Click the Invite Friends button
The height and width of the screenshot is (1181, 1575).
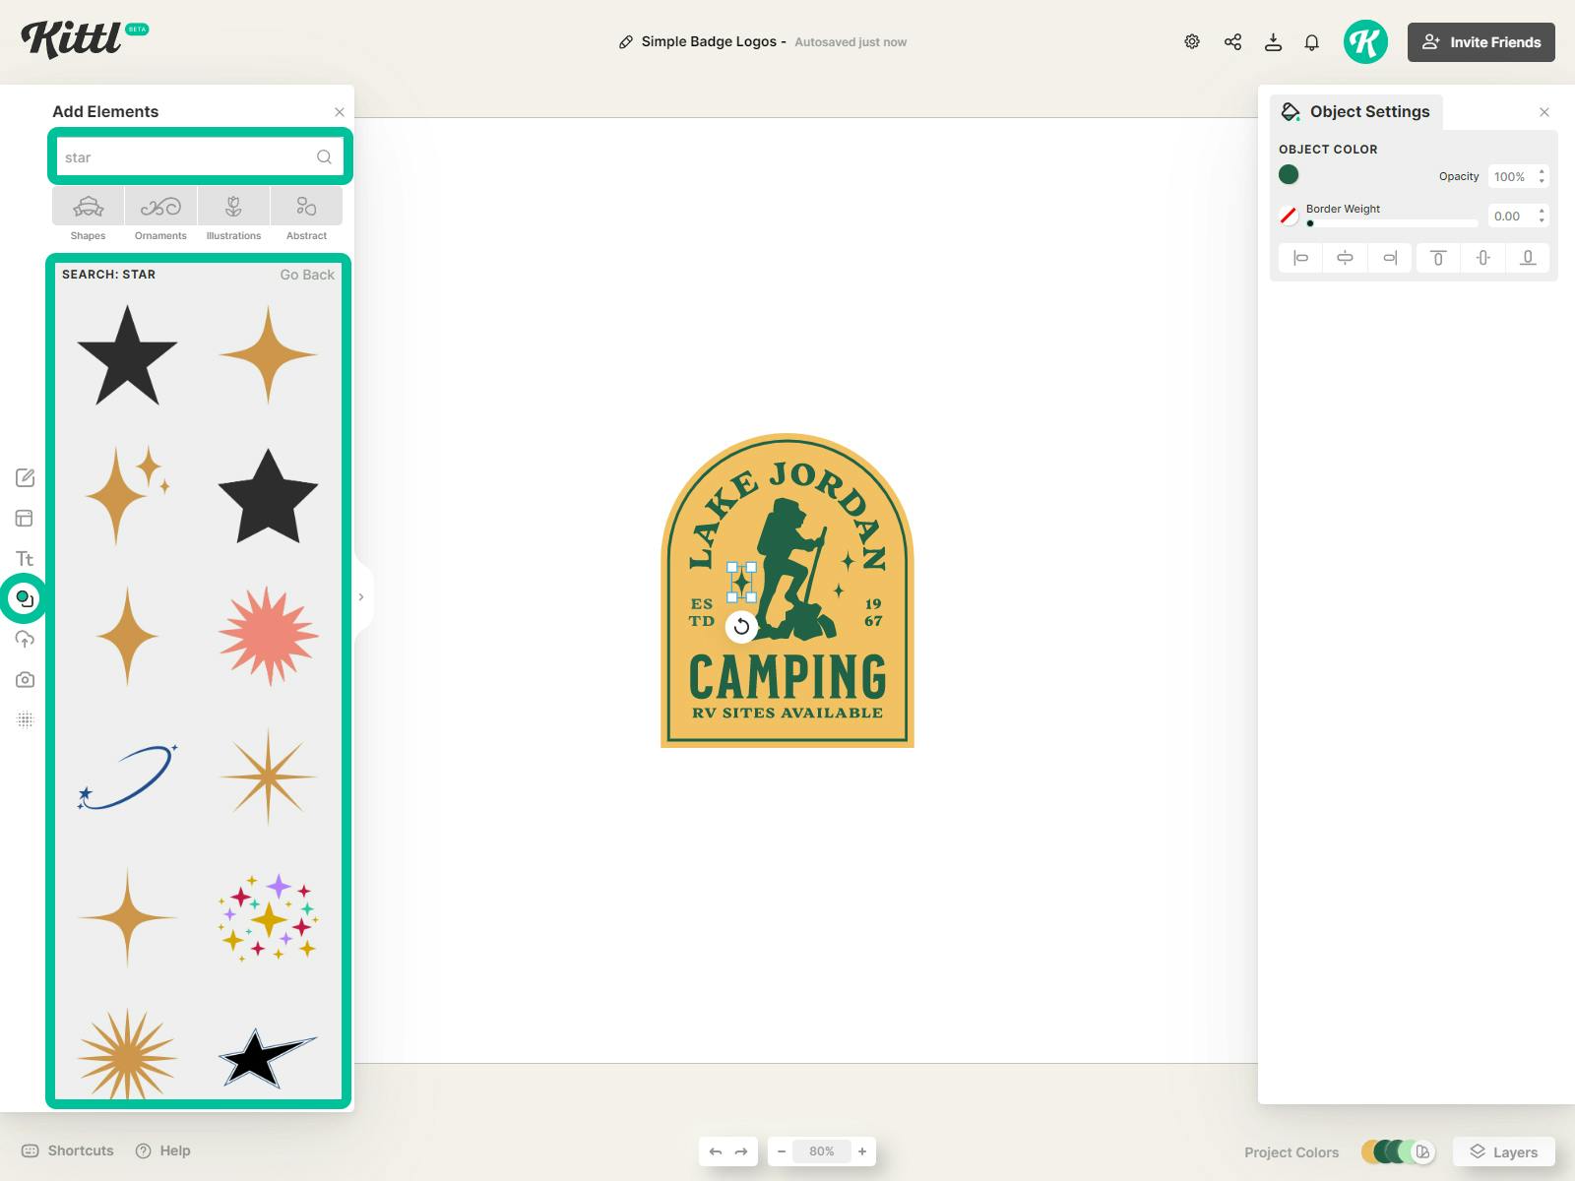(1480, 41)
